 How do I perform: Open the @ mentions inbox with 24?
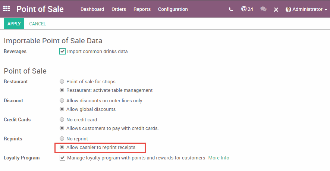247,9
